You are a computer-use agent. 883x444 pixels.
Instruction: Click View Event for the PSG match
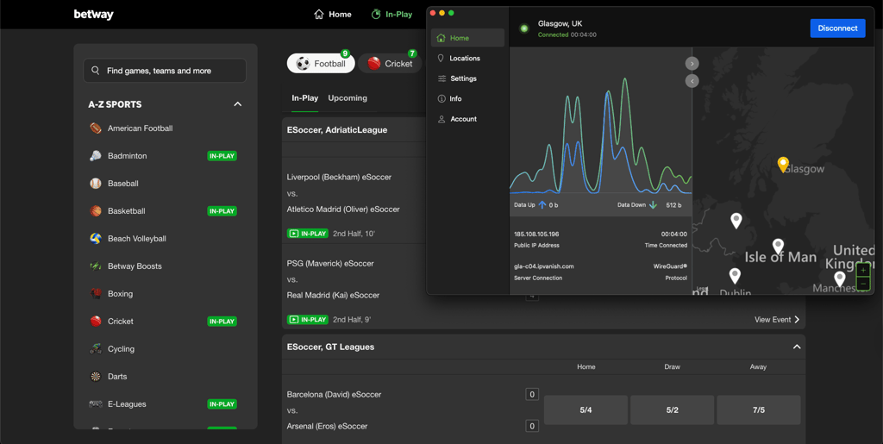pos(777,320)
